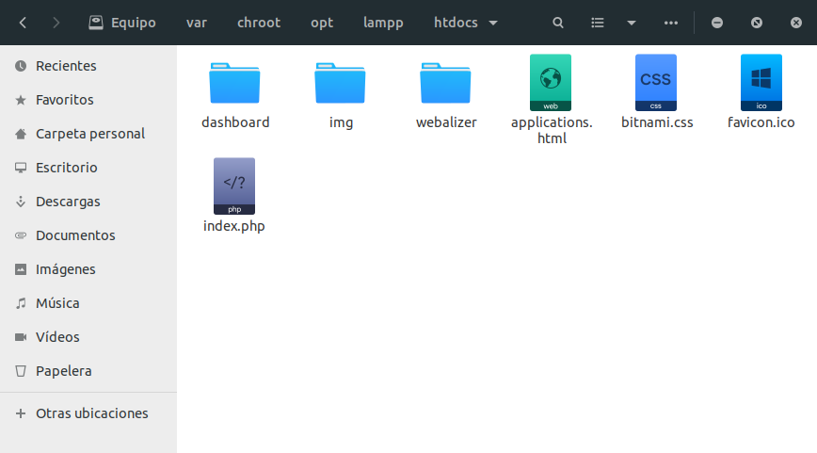Go back with the left arrow
The height and width of the screenshot is (453, 817).
(x=23, y=23)
